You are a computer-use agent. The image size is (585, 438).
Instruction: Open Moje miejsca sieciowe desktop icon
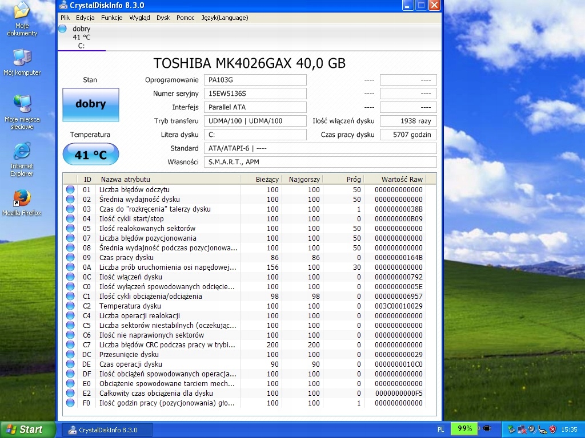(22, 112)
